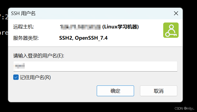Viewport: 197px width, 112px height.
Task: Click the blurred username text in field
Action: pos(20,66)
